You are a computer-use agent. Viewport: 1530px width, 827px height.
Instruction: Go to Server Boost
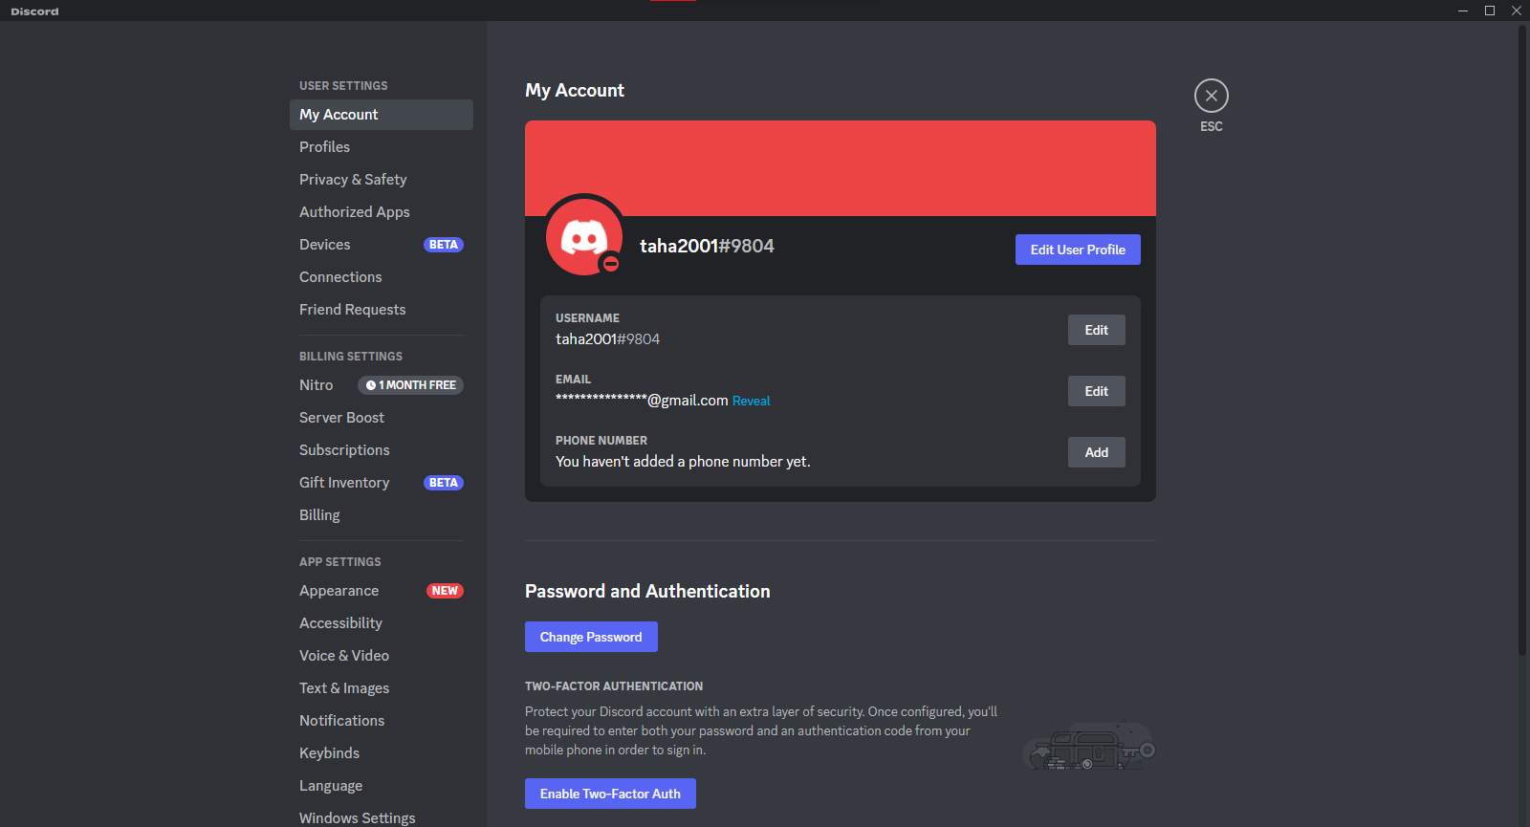[x=382, y=418]
